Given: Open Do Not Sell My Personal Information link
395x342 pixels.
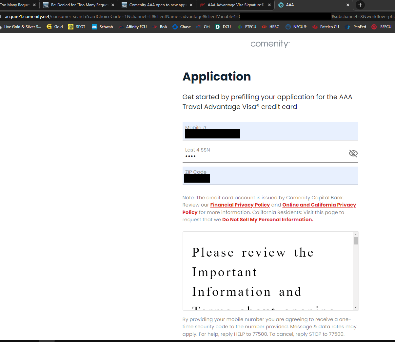Looking at the screenshot, I should pyautogui.click(x=268, y=220).
